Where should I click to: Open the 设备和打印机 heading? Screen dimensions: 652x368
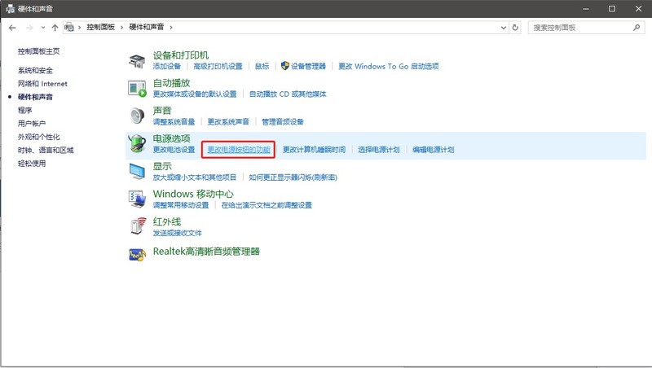(x=181, y=55)
